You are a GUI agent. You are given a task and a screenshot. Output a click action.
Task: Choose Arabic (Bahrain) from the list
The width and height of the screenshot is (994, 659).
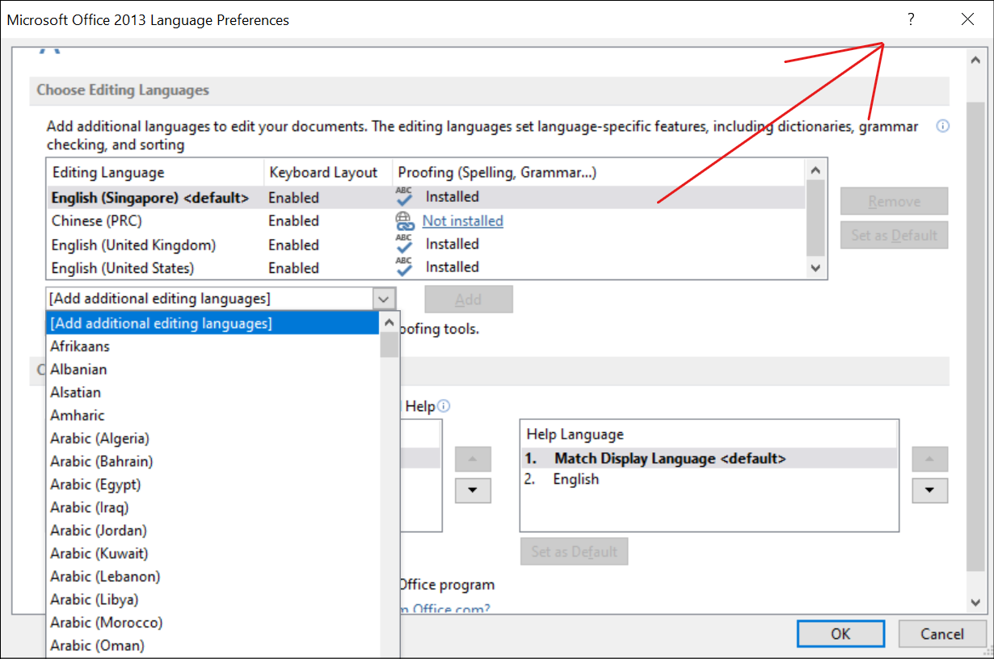(x=213, y=461)
